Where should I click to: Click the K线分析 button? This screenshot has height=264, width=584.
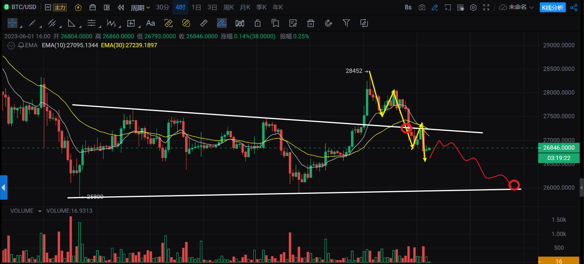pos(553,7)
